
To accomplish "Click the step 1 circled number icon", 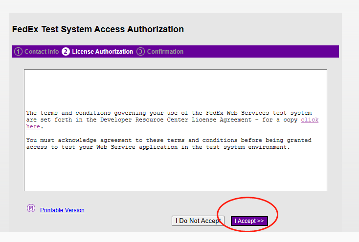I will [x=18, y=52].
